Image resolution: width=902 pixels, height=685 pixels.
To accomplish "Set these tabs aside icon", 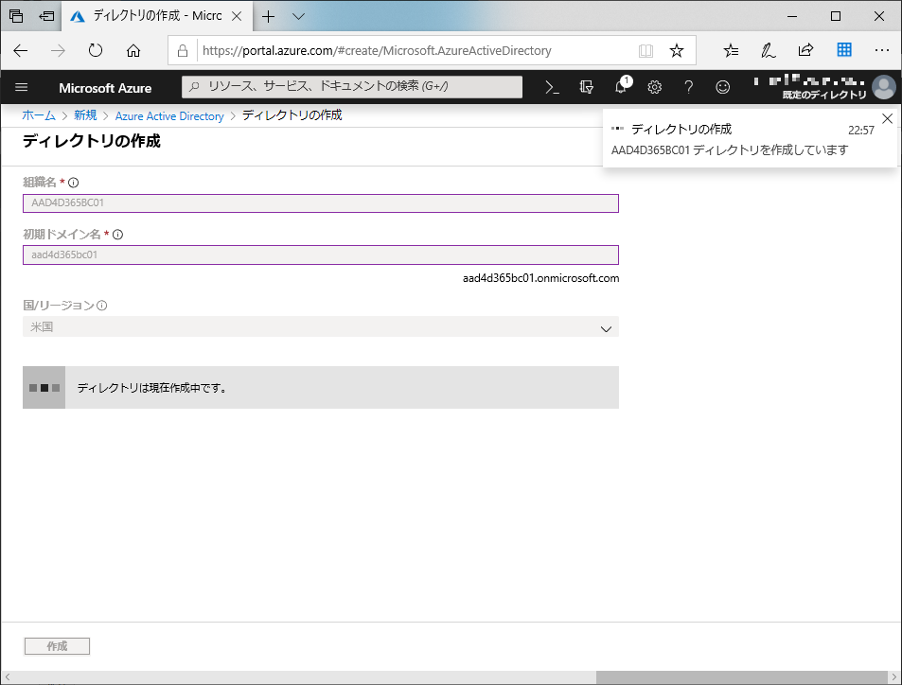I will [46, 16].
